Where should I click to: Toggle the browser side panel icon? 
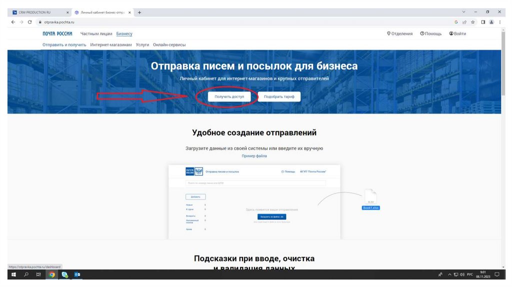pos(483,22)
